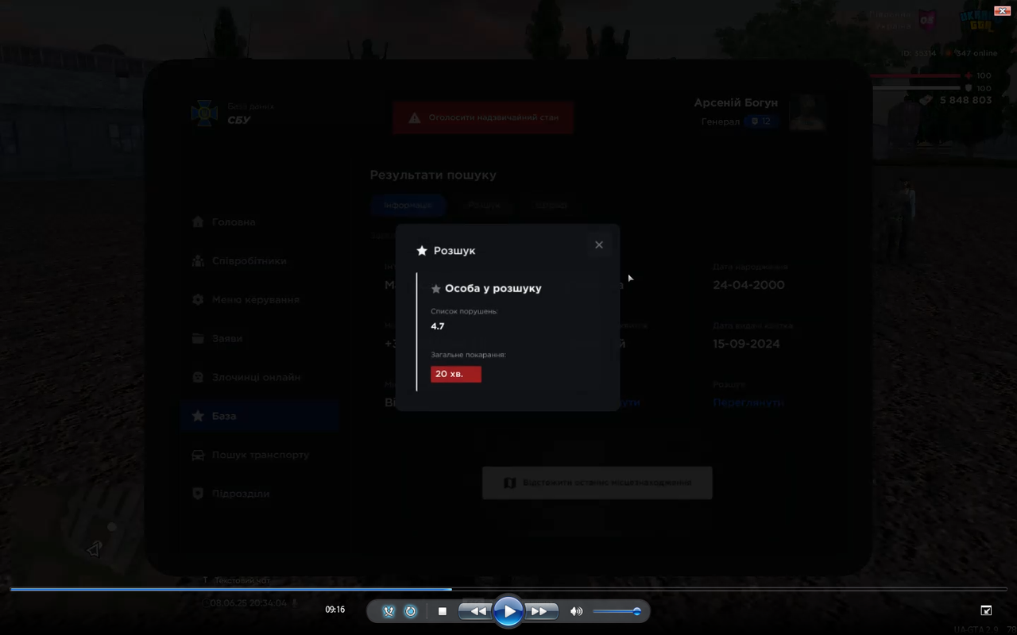1017x635 pixels.
Task: Click Оголосити надзвичайний стан red button
Action: [x=483, y=117]
